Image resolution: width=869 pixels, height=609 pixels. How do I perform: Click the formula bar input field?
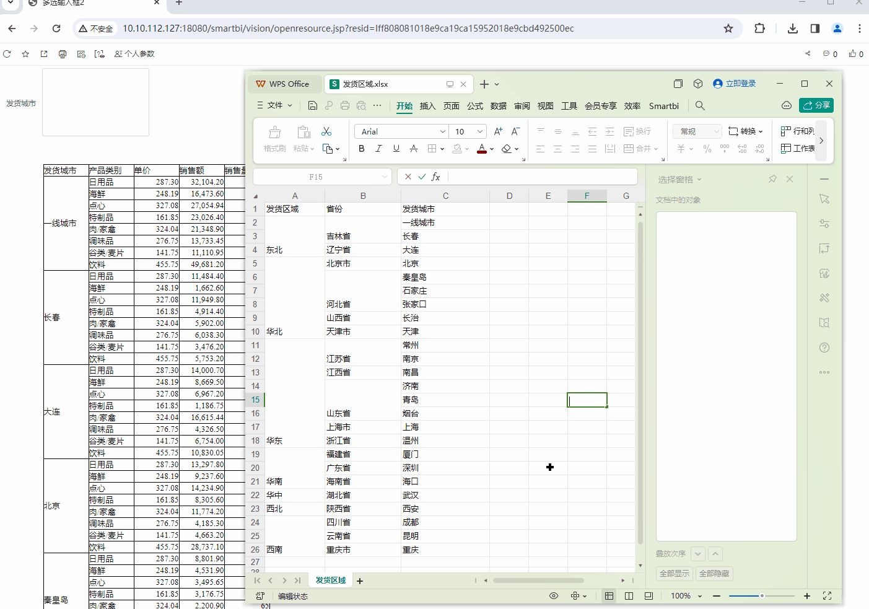[x=542, y=177]
